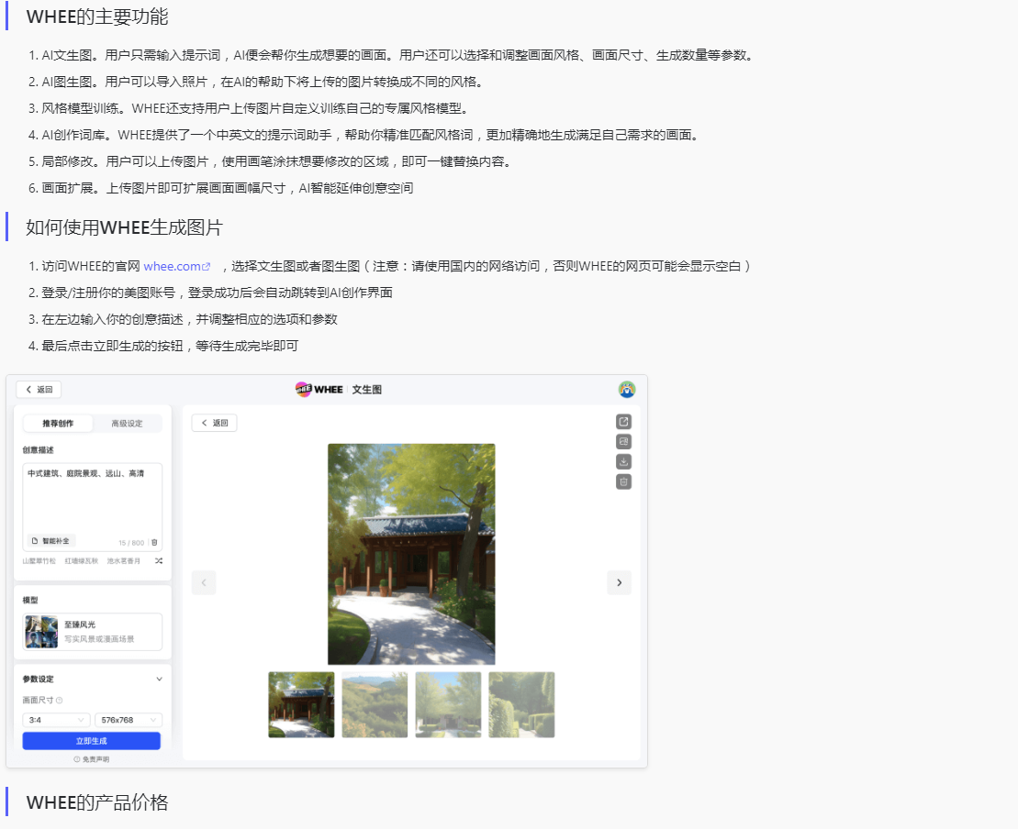Select the thumbnail with trees and blue sky
This screenshot has height=829, width=1018.
tap(448, 704)
